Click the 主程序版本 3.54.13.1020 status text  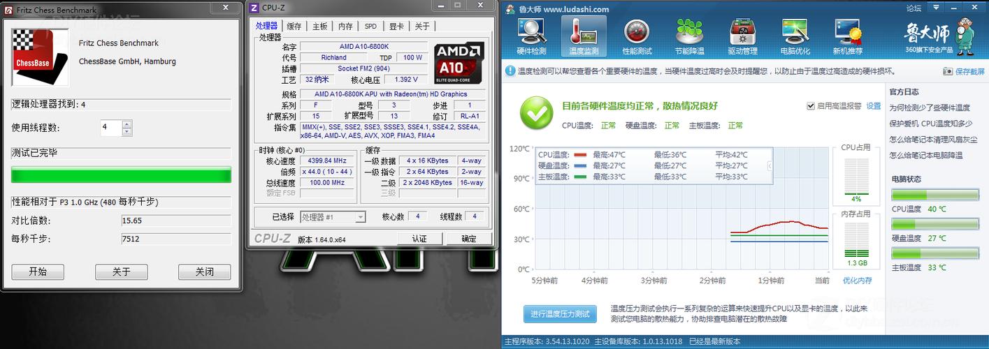click(547, 342)
